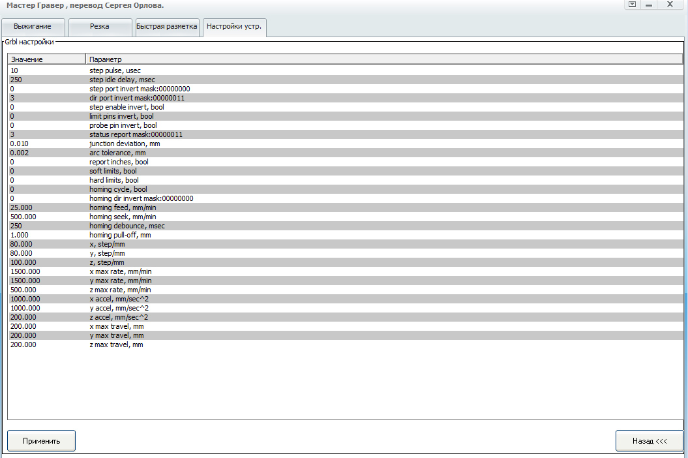Select arc tolerance, mm row
The width and height of the screenshot is (688, 458).
pyautogui.click(x=346, y=153)
